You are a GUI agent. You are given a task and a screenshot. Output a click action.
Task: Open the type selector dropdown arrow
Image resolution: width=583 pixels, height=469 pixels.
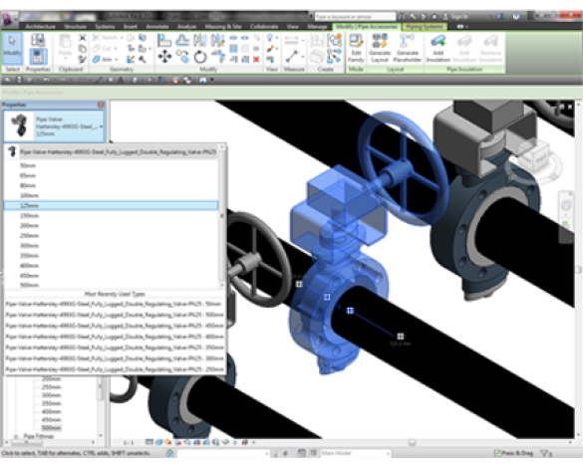101,126
